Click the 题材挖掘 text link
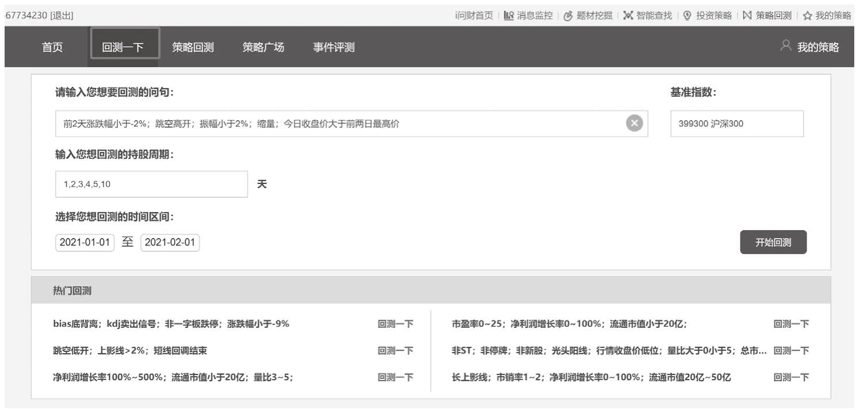Image resolution: width=856 pixels, height=410 pixels. point(594,16)
